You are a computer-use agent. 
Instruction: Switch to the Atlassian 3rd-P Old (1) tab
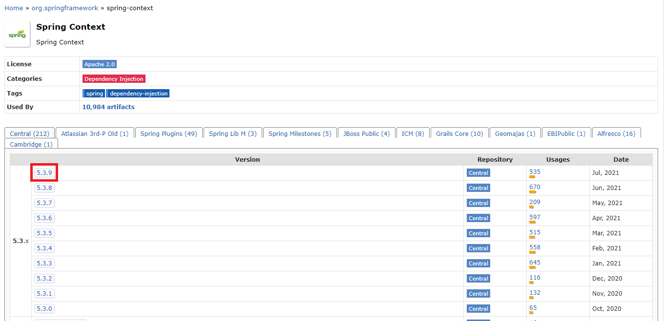click(95, 133)
